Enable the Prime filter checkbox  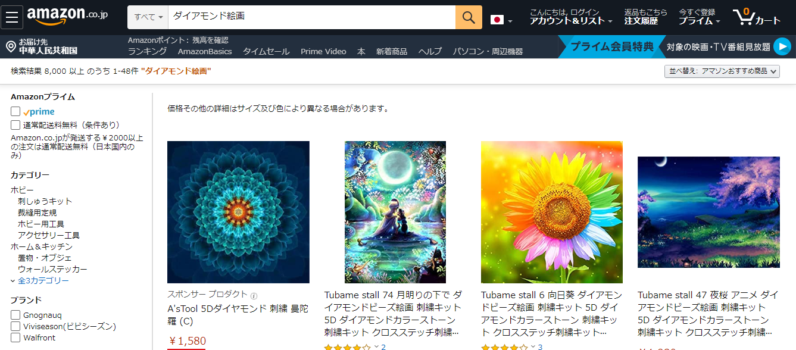pos(15,111)
